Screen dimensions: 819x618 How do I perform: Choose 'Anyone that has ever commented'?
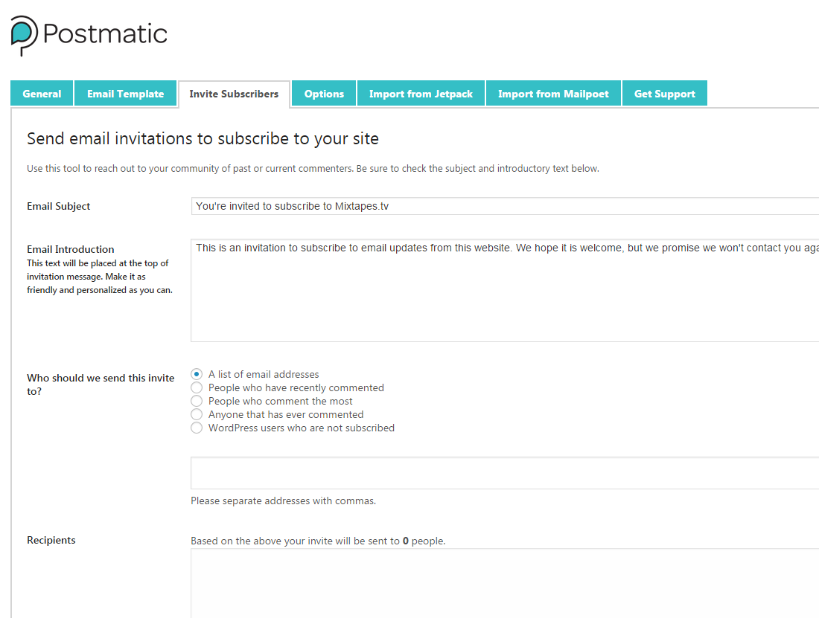pyautogui.click(x=197, y=414)
